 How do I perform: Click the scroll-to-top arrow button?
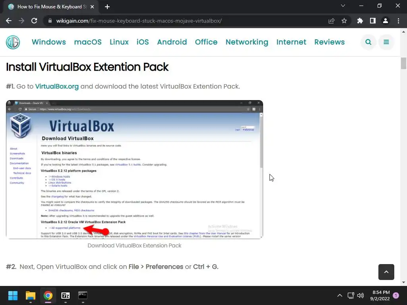point(386,272)
